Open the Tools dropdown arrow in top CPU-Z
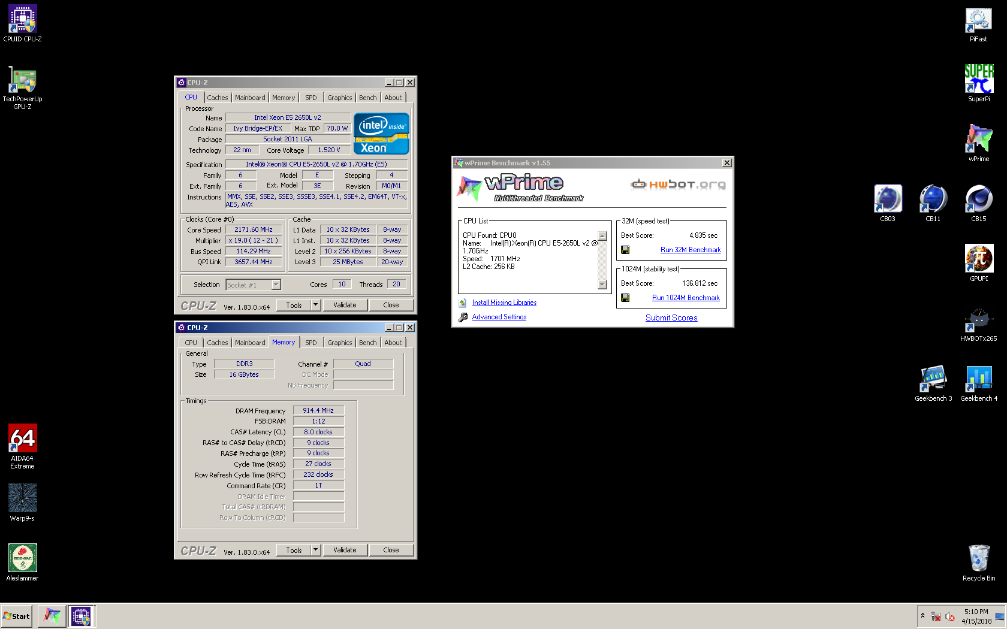This screenshot has height=629, width=1007. point(316,305)
